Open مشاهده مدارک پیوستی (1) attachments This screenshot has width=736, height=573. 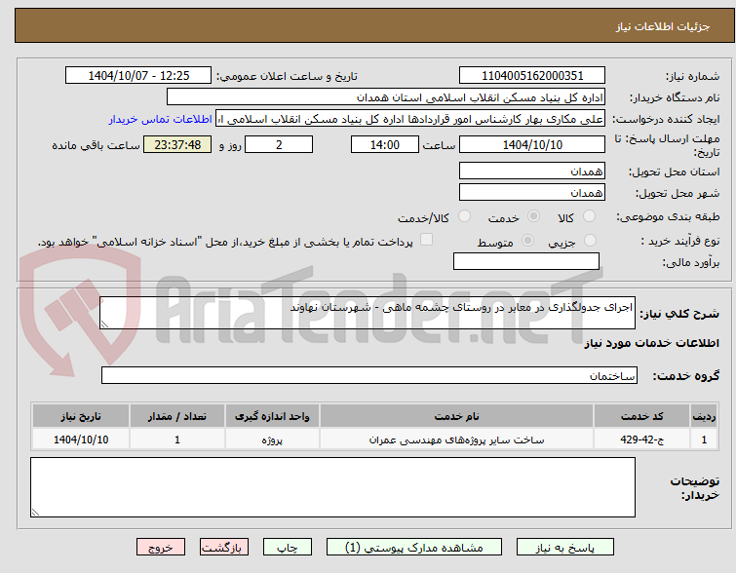(x=414, y=548)
